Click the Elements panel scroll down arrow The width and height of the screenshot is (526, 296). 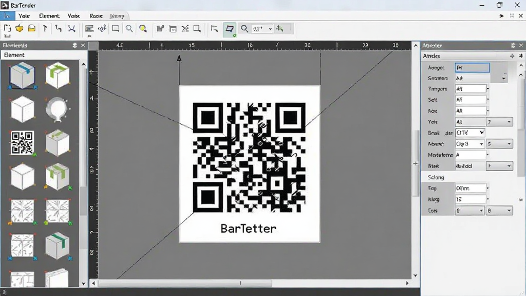(x=84, y=284)
